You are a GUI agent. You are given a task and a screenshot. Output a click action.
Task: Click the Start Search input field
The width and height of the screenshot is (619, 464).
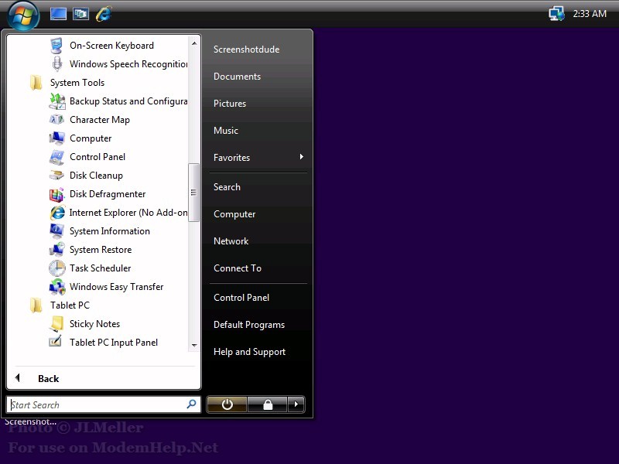tap(104, 404)
